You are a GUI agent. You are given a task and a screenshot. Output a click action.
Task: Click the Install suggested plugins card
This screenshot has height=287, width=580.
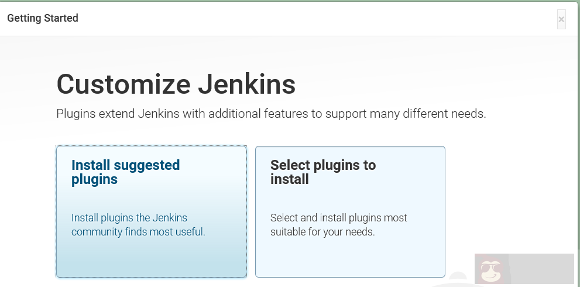click(151, 211)
